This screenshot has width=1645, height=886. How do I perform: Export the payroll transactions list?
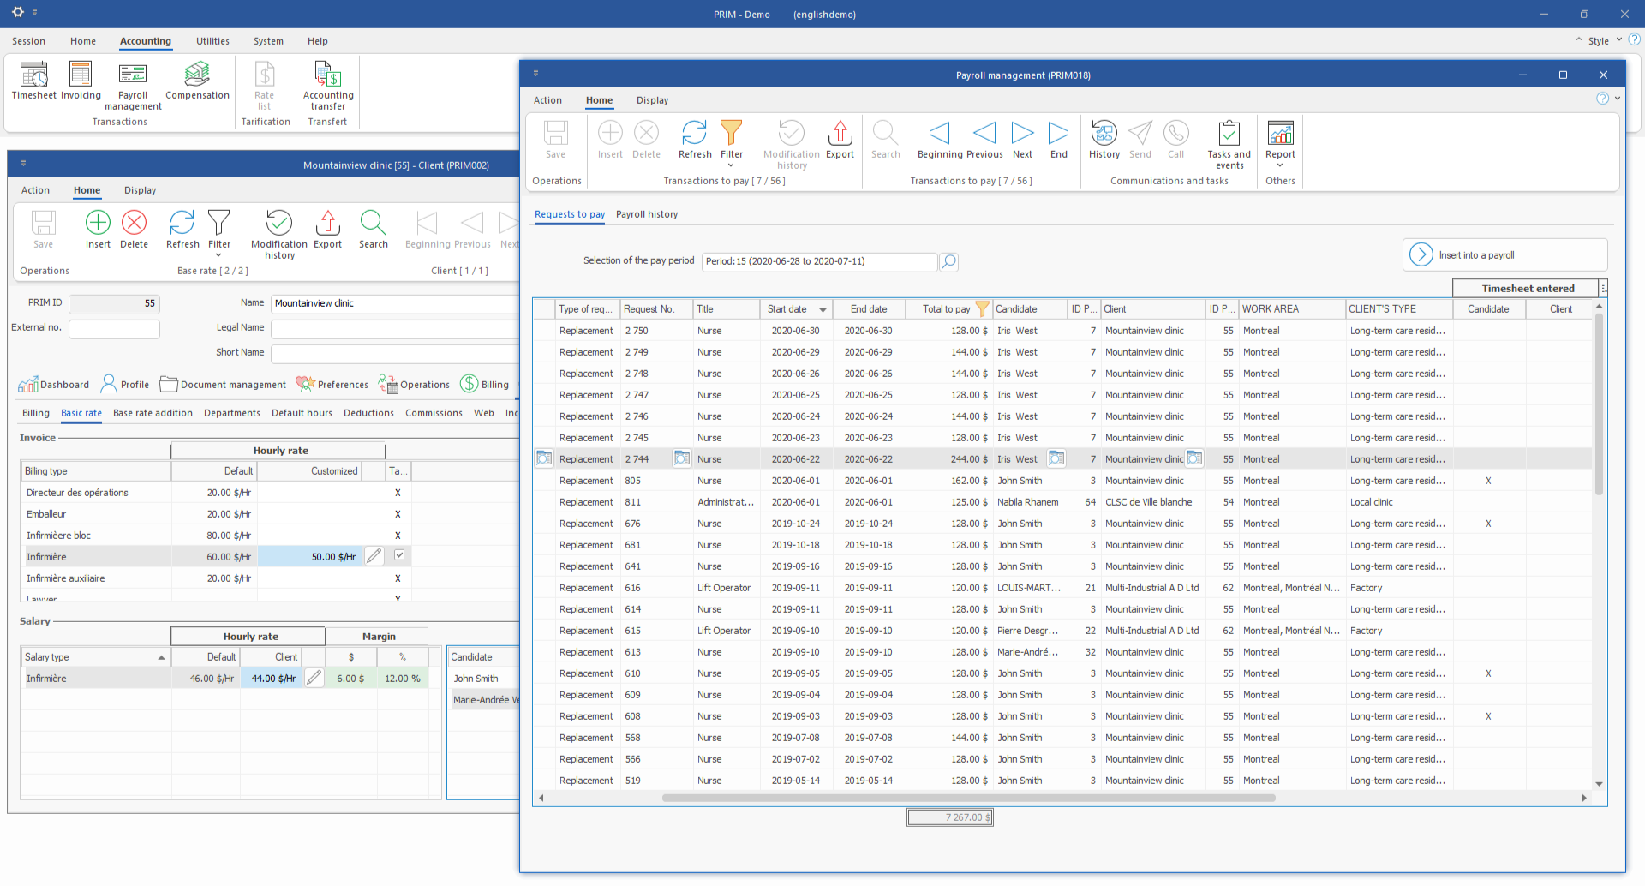point(839,139)
